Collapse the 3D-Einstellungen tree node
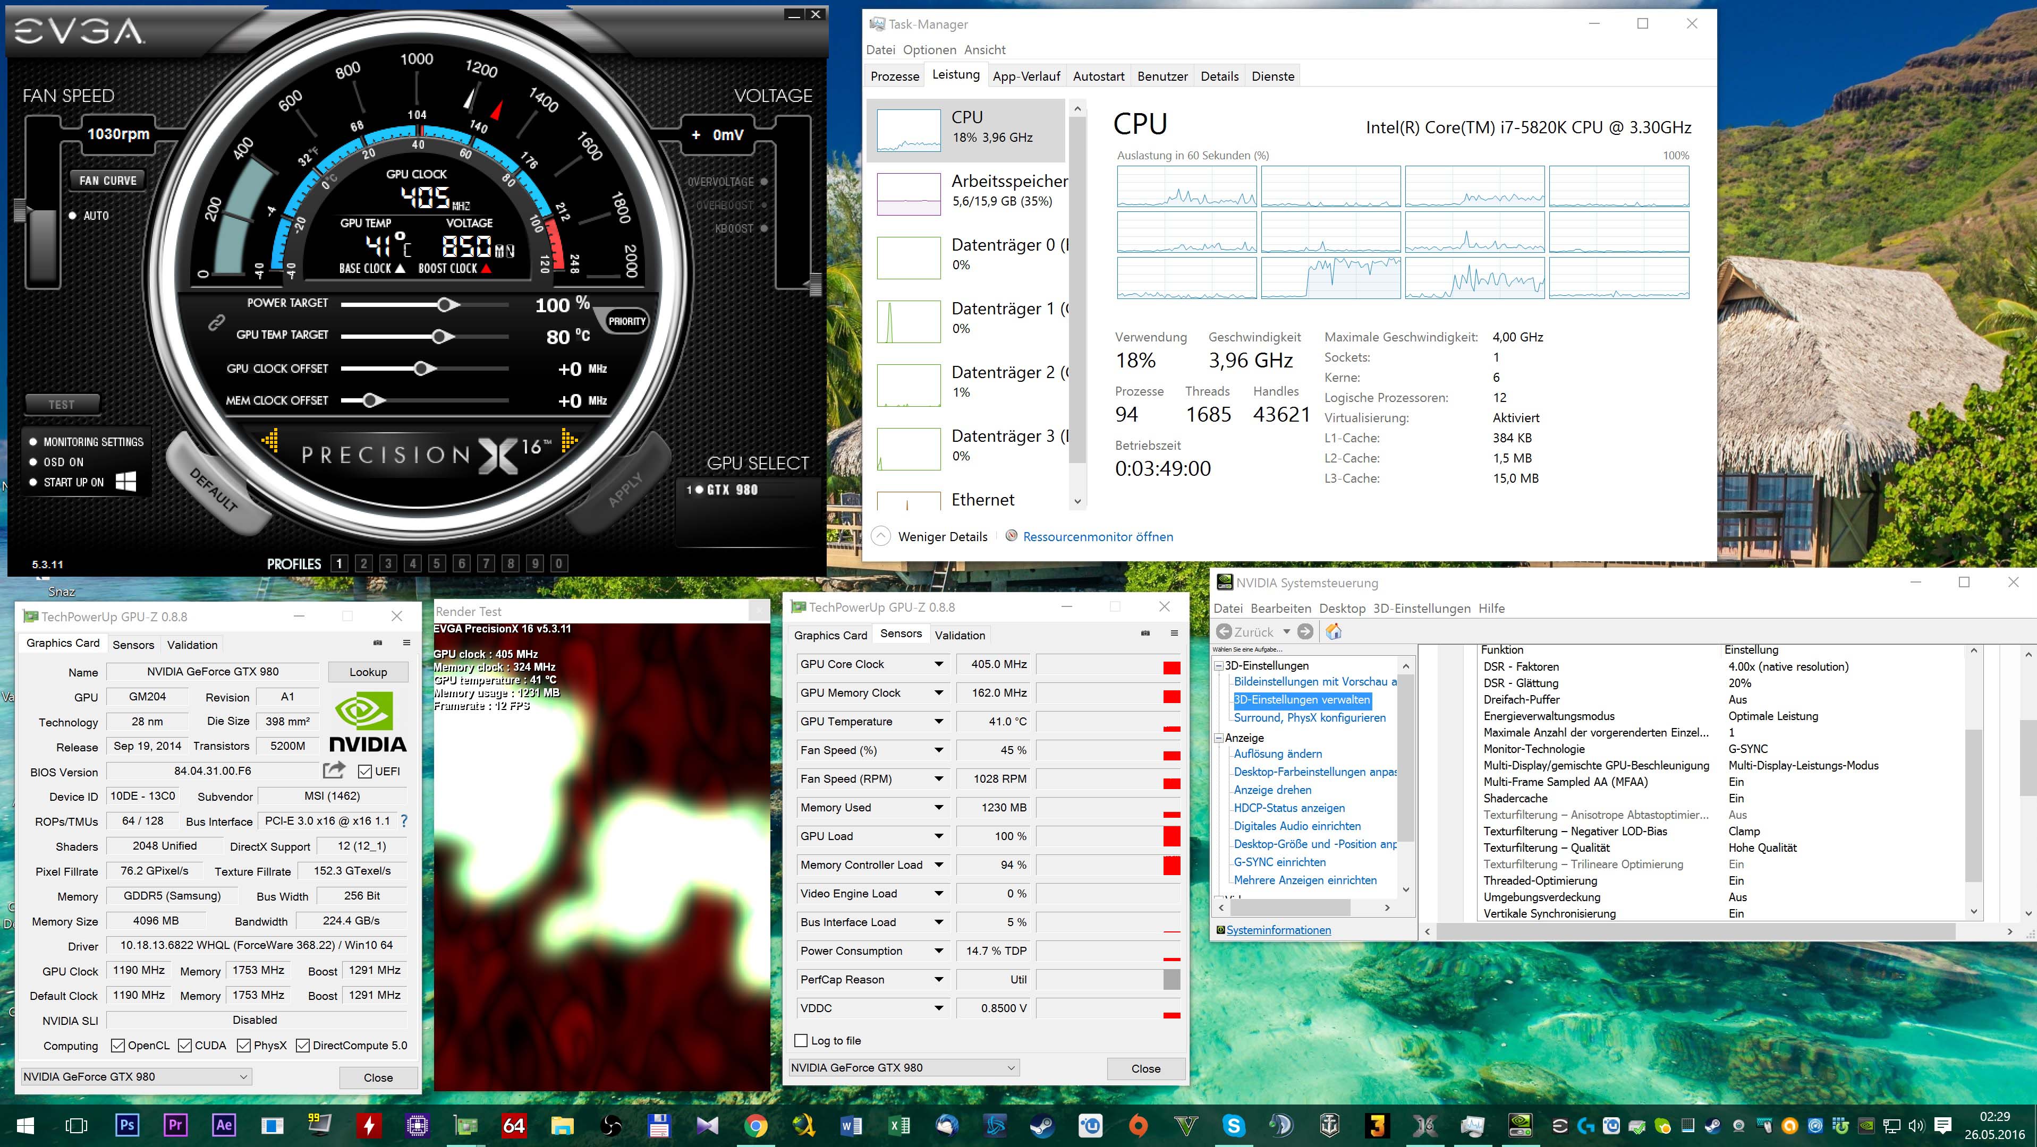 [x=1219, y=665]
